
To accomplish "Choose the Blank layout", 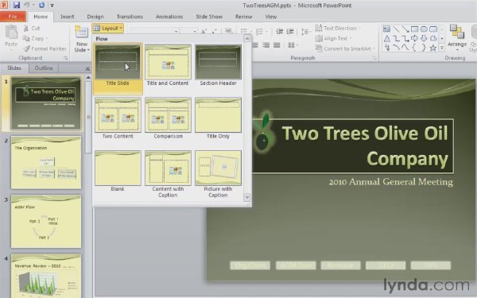I will pos(118,172).
